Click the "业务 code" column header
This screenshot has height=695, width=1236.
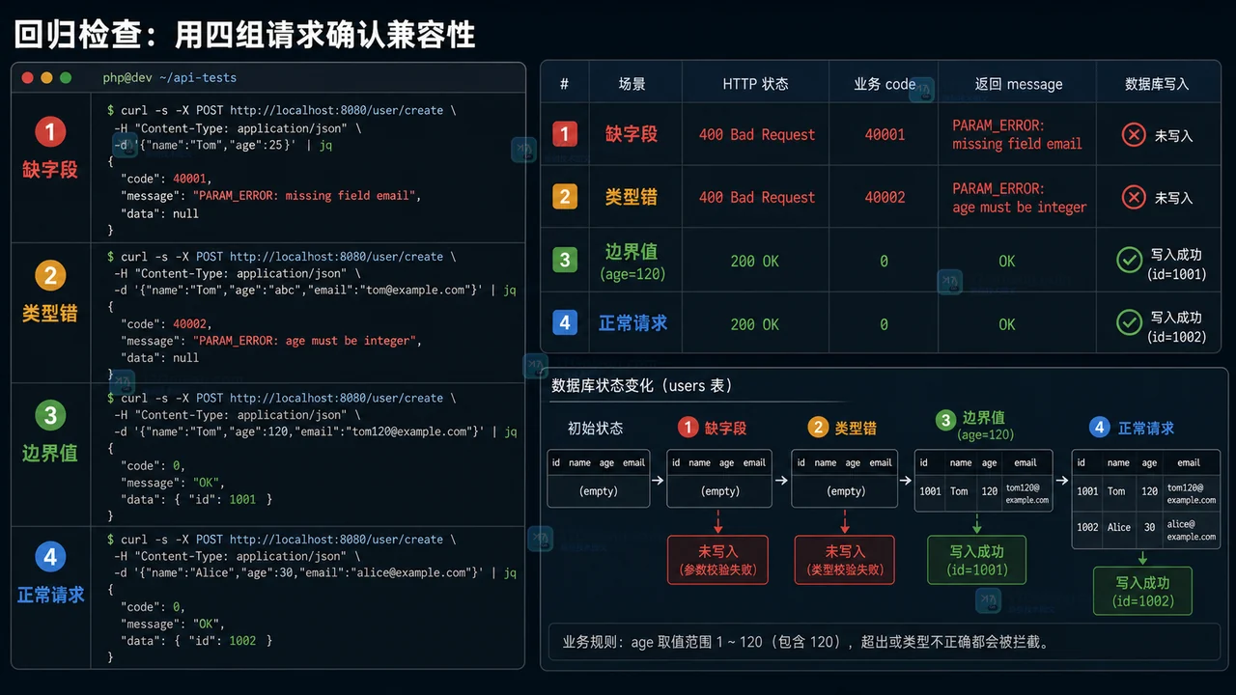click(x=885, y=84)
